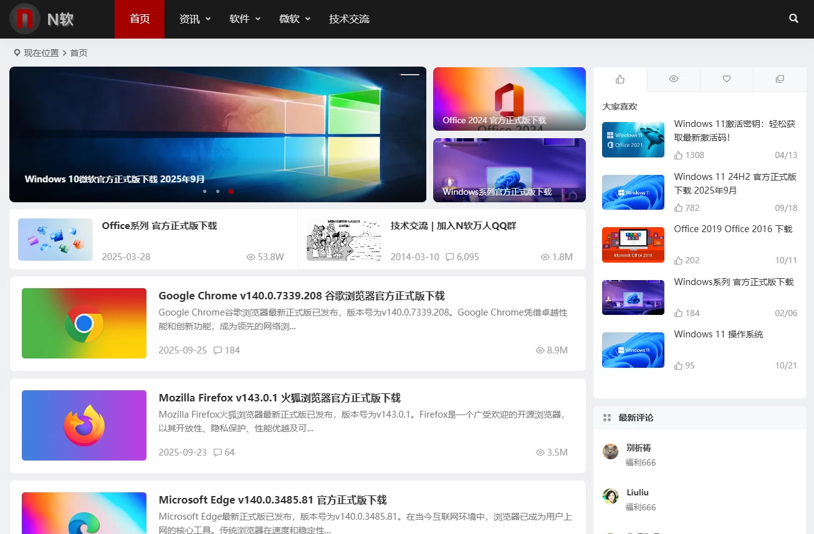Select the first carousel indicator dot
Screen dimensions: 814x534
click(x=204, y=192)
